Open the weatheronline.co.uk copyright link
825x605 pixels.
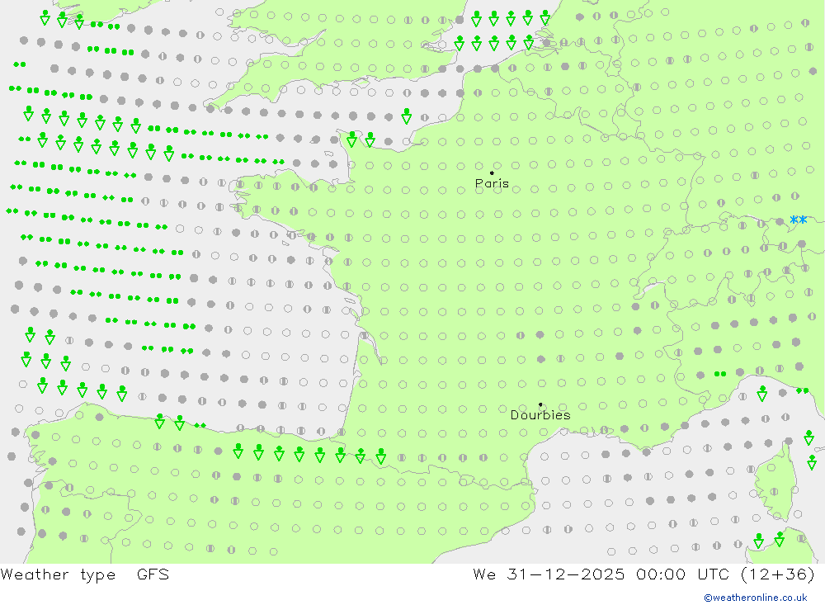756,598
